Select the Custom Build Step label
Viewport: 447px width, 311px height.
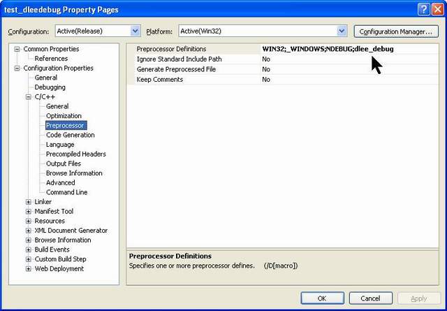point(60,259)
